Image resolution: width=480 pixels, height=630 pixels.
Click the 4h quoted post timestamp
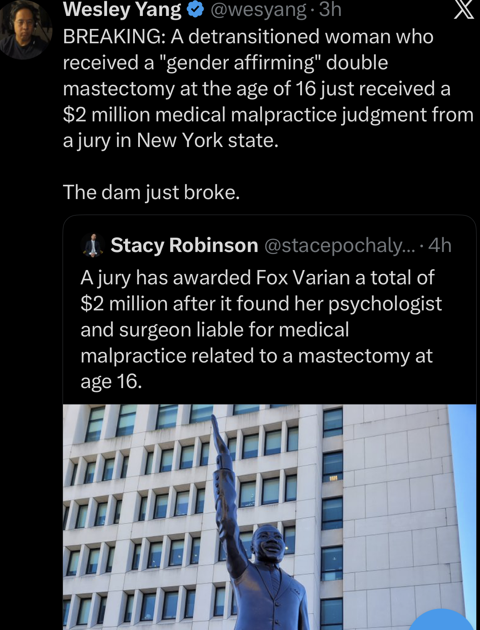click(x=440, y=245)
